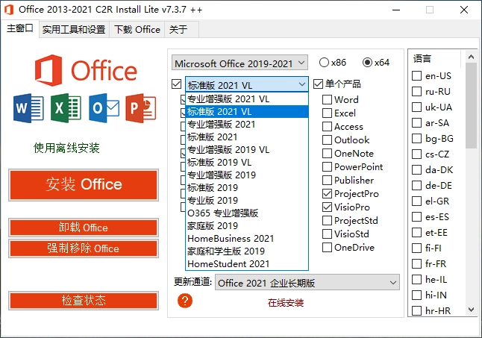Toggle the 单个产品 checkbox

(318, 84)
